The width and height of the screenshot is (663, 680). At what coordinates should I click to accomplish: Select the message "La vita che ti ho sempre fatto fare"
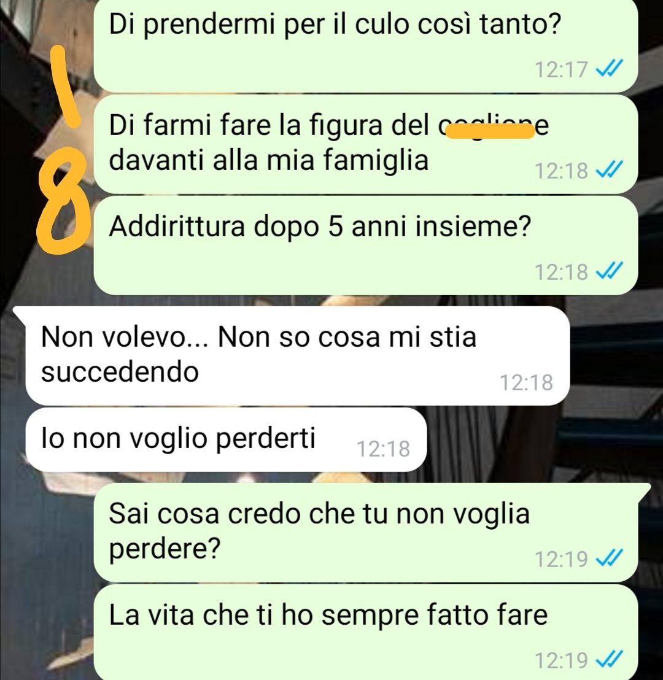pyautogui.click(x=366, y=632)
